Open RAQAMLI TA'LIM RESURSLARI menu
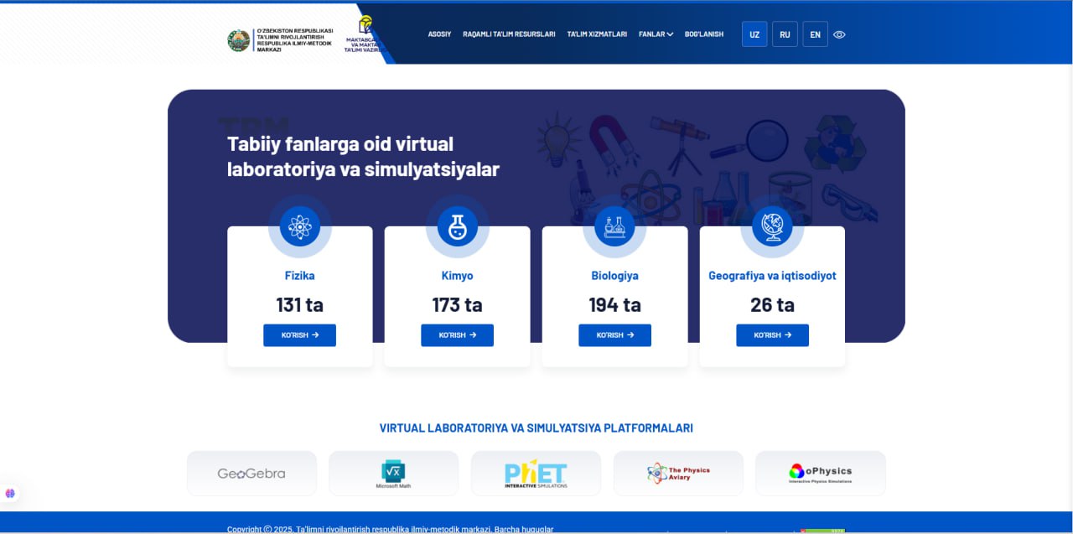Screen dimensions: 1073x534 (x=509, y=34)
